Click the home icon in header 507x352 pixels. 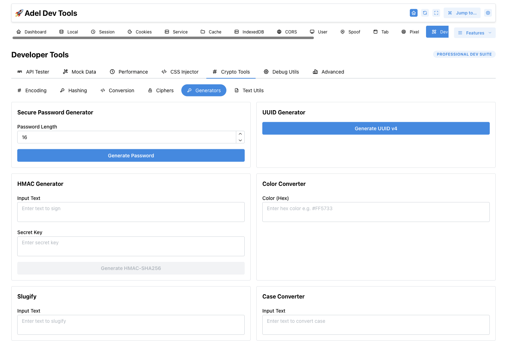414,13
